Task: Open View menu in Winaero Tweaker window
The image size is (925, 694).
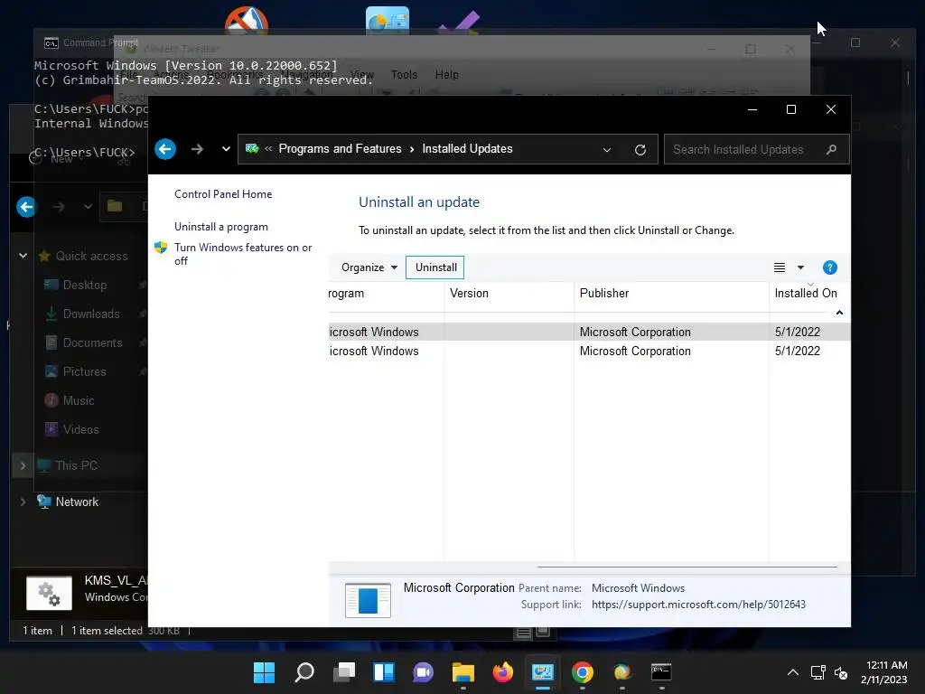Action: pos(361,75)
